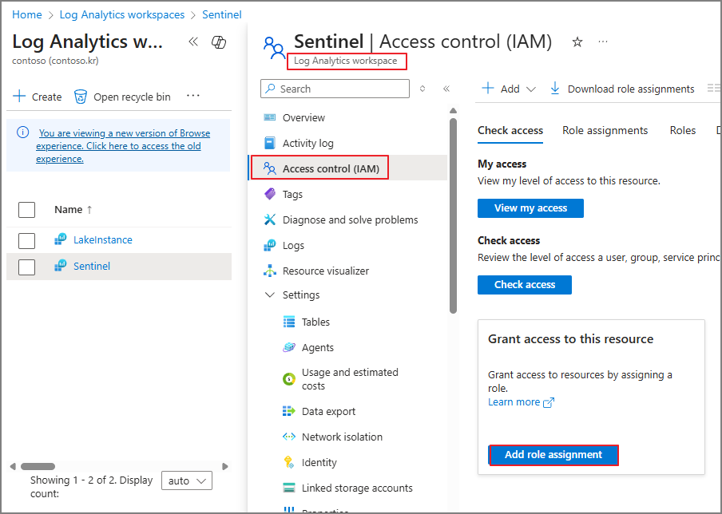
Task: Click the Add role assignment button
Action: pos(553,455)
